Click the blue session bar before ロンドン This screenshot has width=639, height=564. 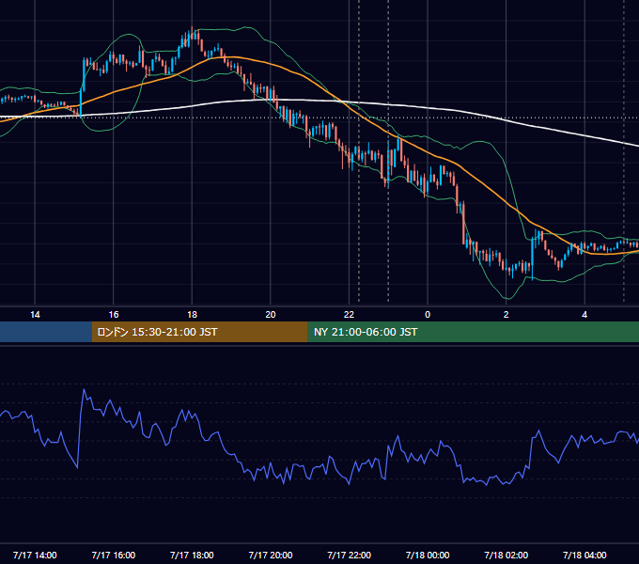[46, 332]
